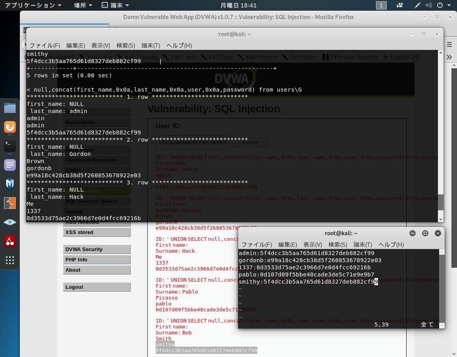The height and width of the screenshot is (357, 457).
Task: Open Offensive Security bookmark
Action: 350,57
